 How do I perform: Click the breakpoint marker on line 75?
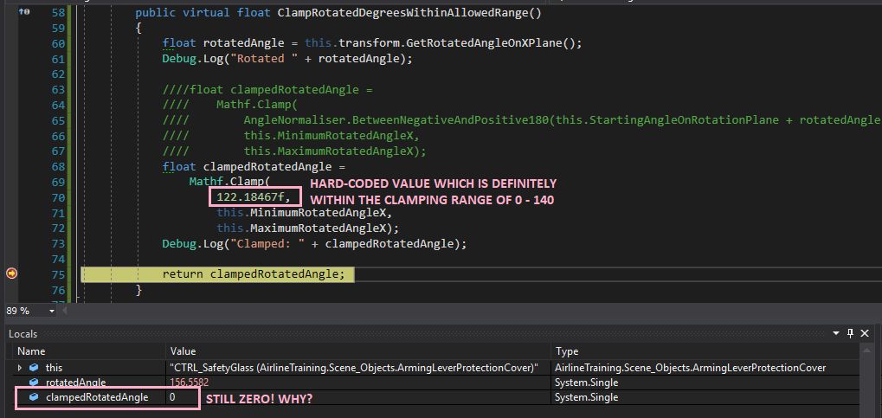[x=11, y=274]
